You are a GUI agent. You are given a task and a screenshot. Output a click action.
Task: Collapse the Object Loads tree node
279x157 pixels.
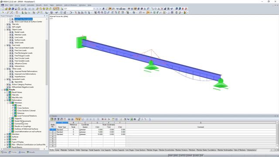tap(5, 30)
